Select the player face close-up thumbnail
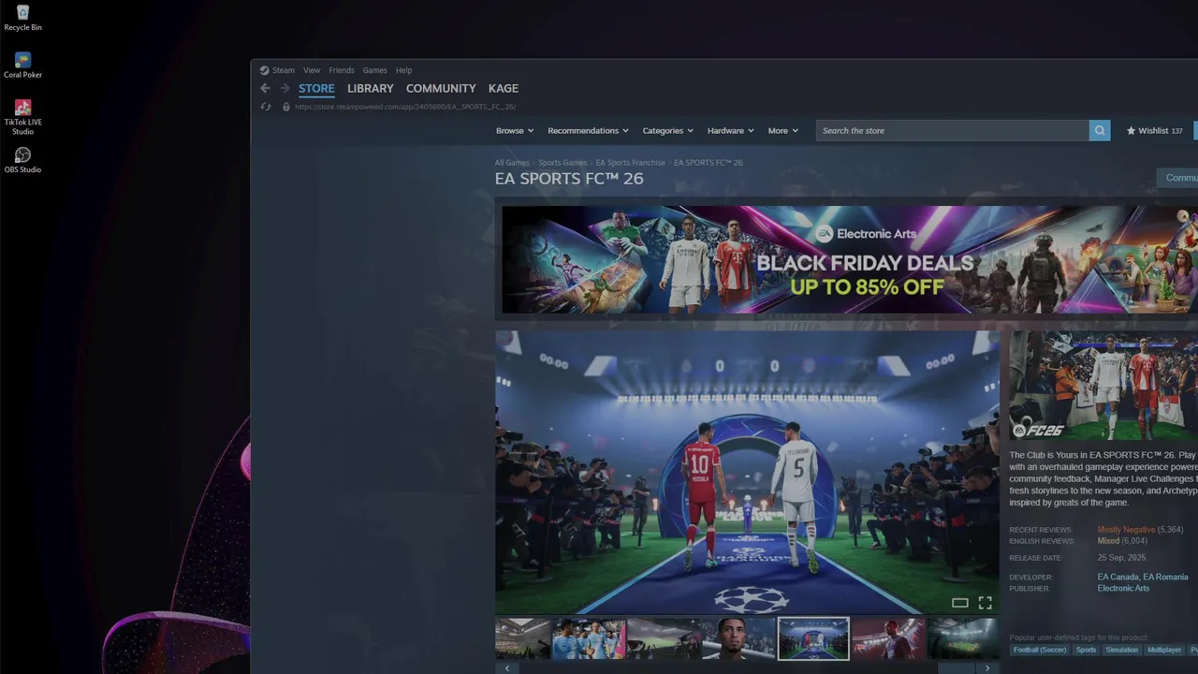 (738, 638)
